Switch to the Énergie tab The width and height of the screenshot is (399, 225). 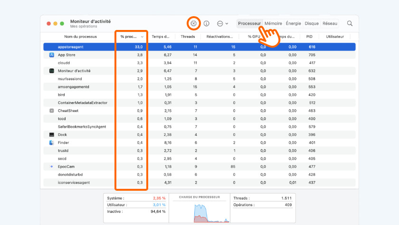293,23
